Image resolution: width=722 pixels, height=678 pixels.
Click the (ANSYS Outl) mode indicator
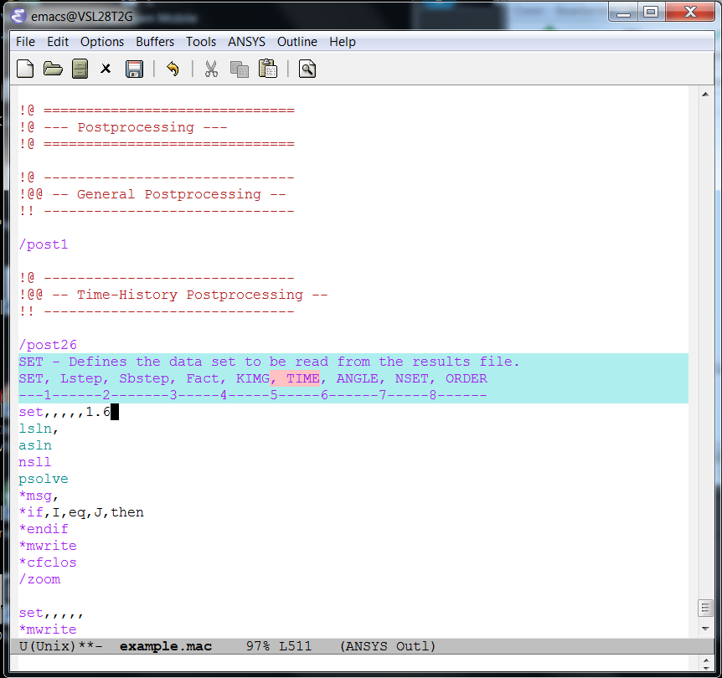click(x=388, y=646)
